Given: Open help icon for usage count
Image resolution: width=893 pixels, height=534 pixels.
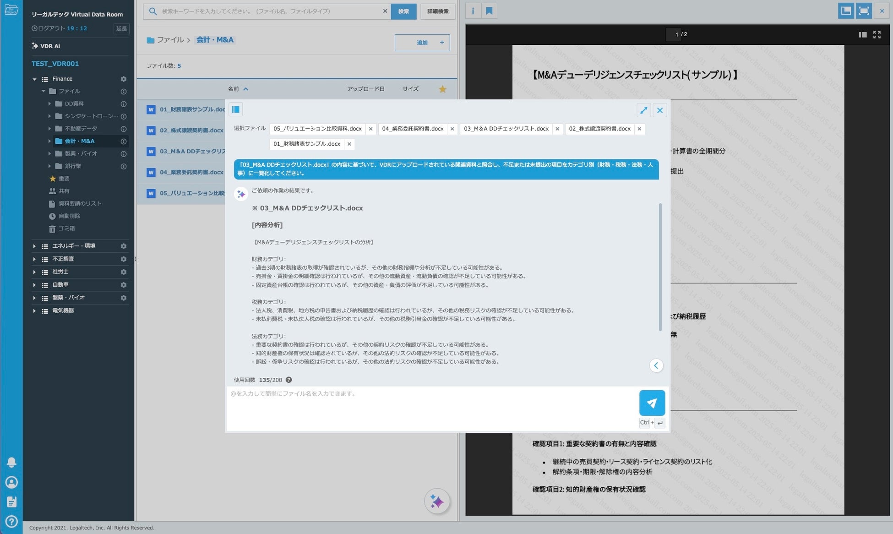Looking at the screenshot, I should click(289, 380).
